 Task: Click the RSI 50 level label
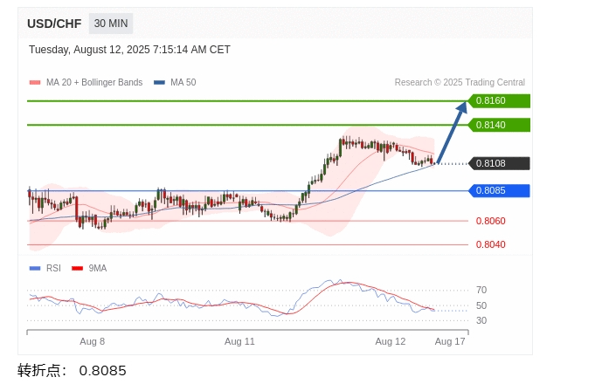pos(481,305)
